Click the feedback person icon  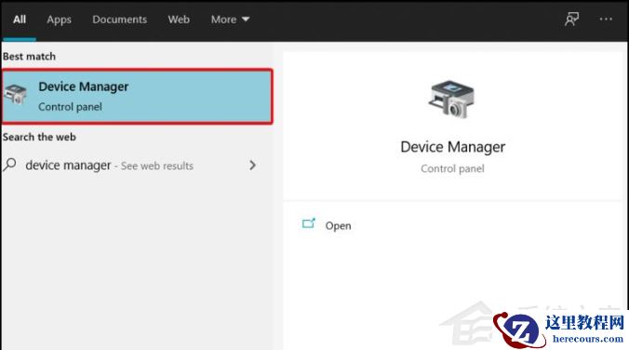pos(571,19)
